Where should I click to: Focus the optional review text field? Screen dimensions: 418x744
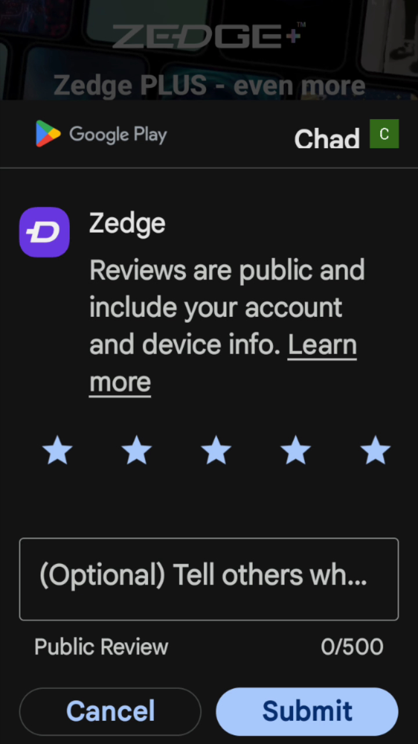(x=209, y=579)
